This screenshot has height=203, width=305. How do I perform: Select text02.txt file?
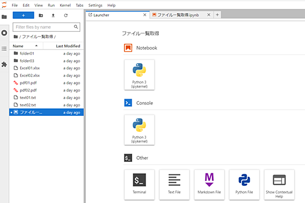pos(46,105)
